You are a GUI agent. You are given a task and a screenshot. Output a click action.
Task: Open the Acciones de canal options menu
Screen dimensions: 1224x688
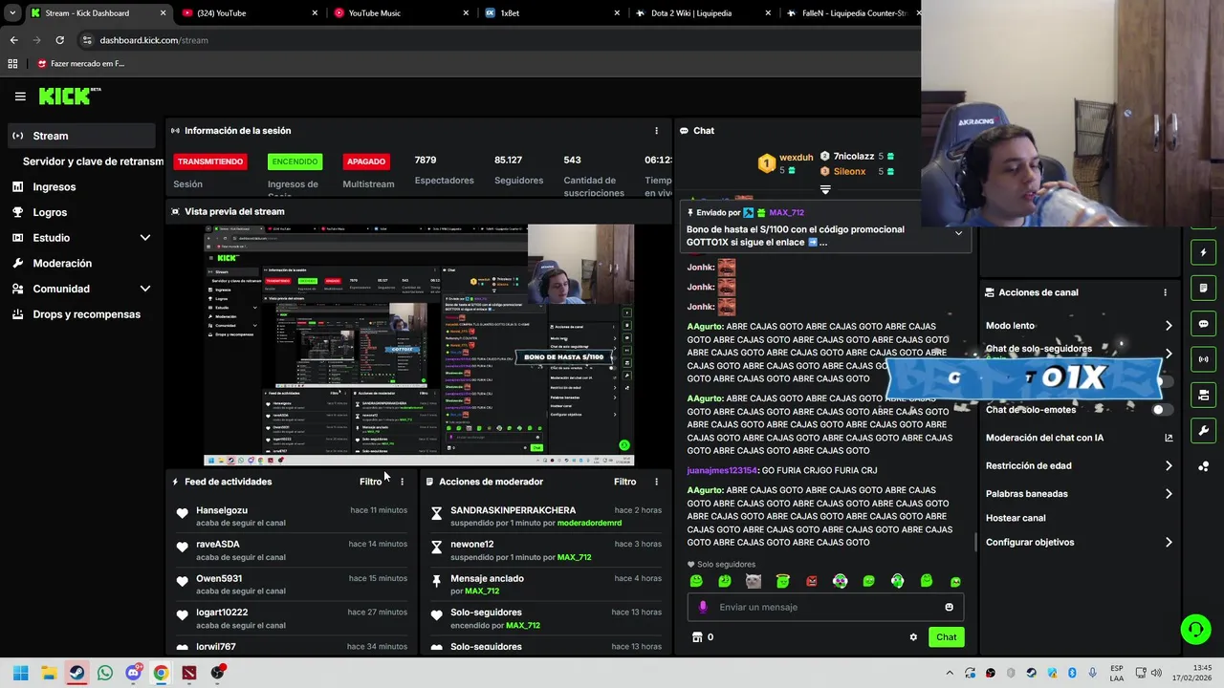[1165, 292]
